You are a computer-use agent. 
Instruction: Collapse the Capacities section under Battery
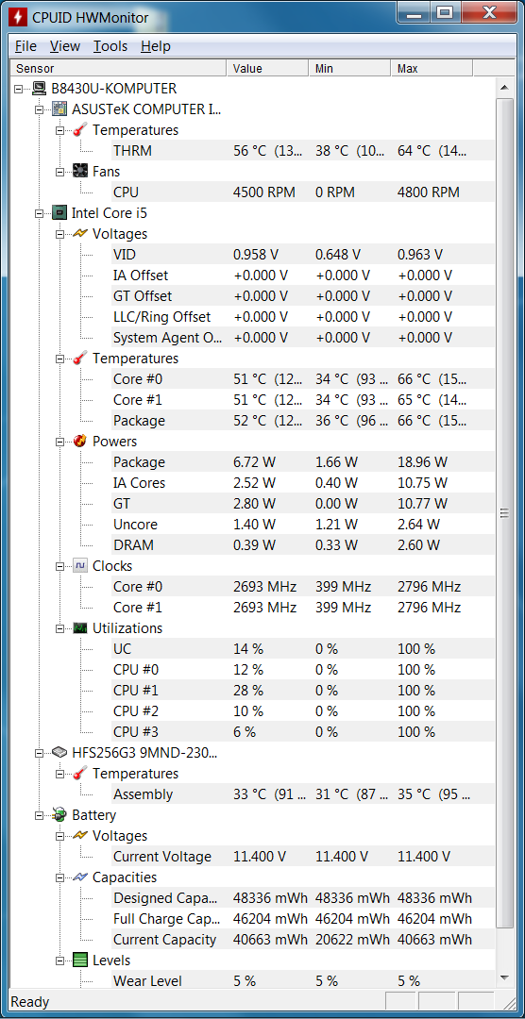click(59, 877)
